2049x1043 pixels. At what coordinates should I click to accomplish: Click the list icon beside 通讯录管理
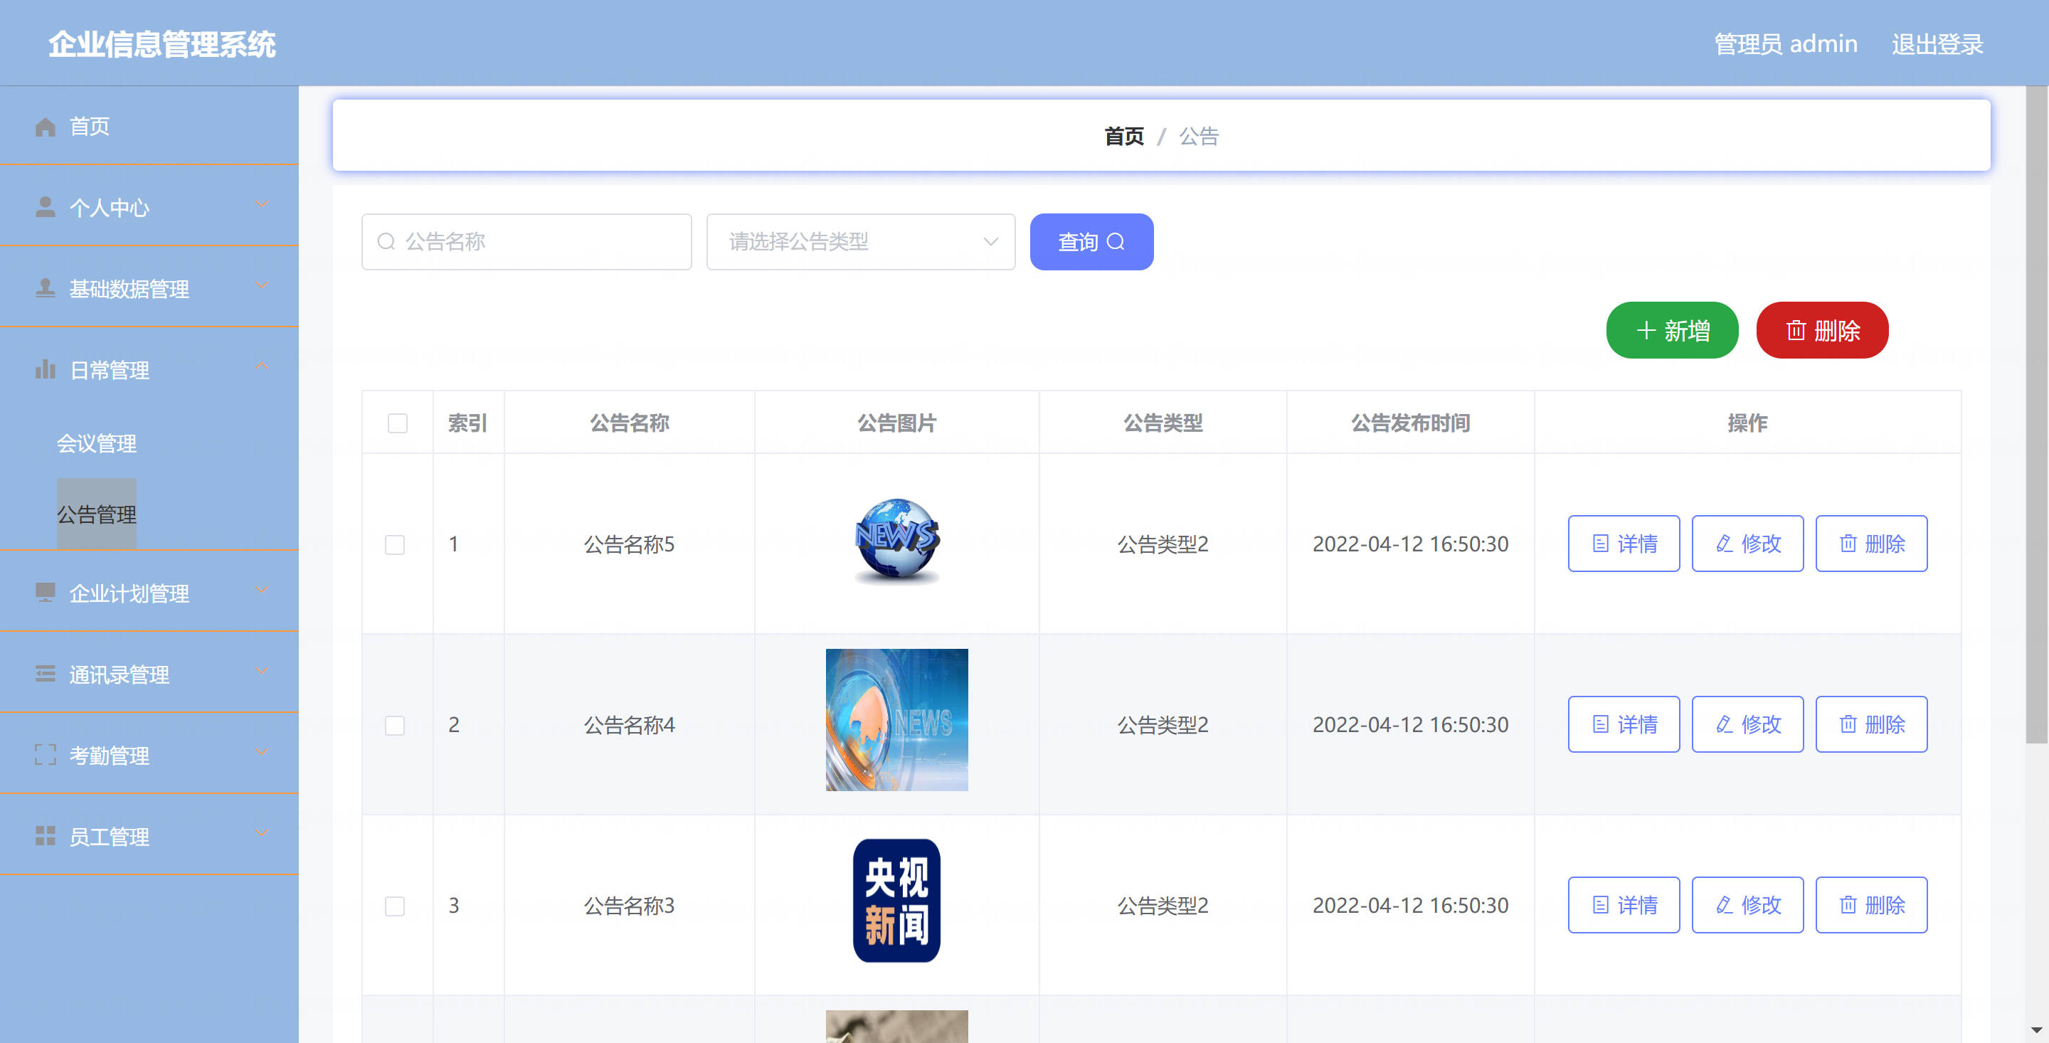click(x=46, y=674)
